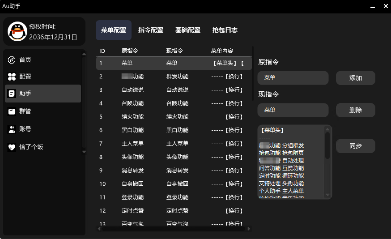
Task: Open 群管 via its sidebar icon
Action: tap(12, 111)
